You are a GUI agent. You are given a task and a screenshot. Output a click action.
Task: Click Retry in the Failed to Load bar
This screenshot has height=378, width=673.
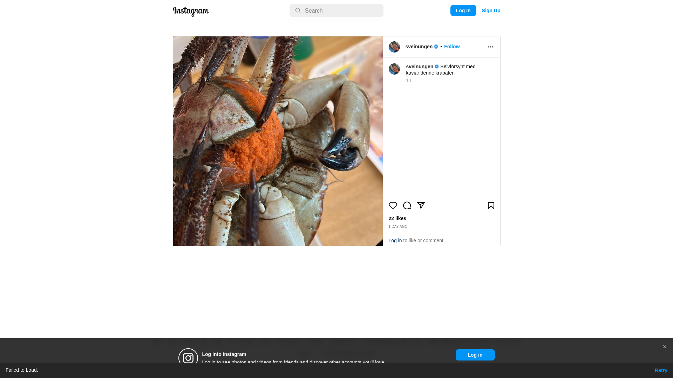tap(661, 370)
